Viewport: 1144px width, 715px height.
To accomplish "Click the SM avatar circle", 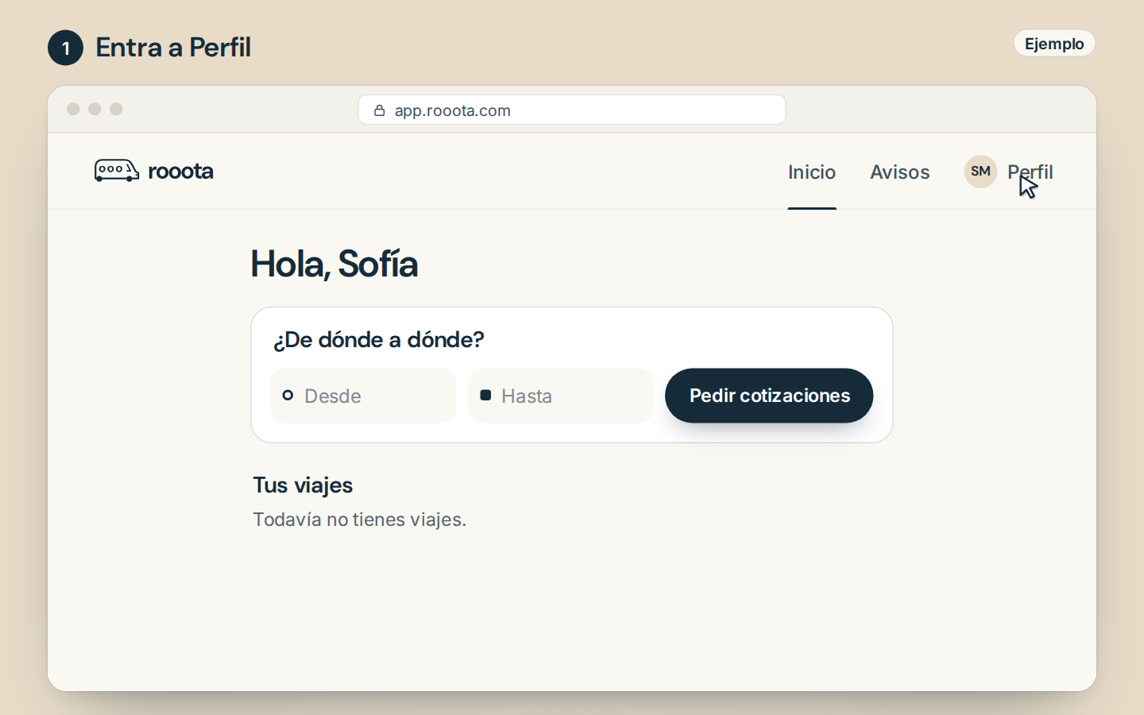I will [980, 172].
